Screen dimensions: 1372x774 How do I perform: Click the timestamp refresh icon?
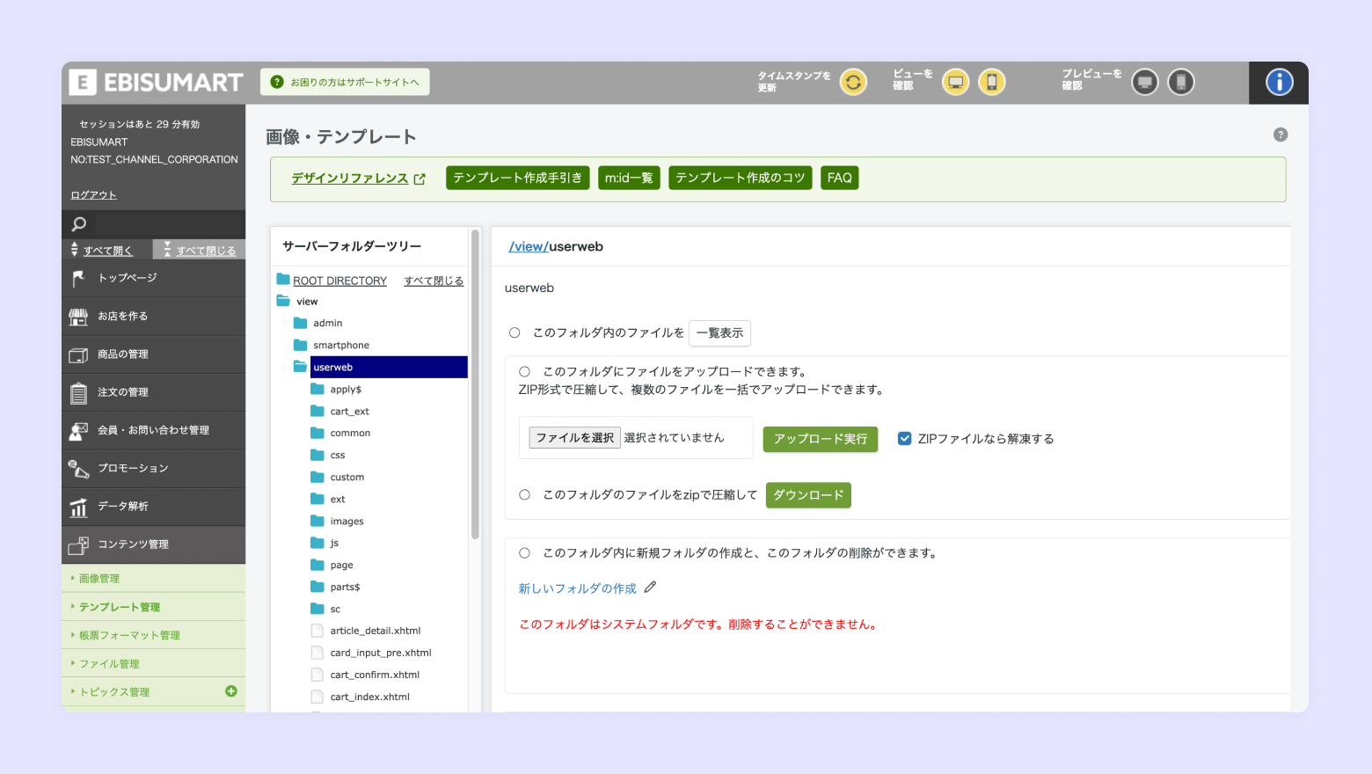tap(852, 83)
